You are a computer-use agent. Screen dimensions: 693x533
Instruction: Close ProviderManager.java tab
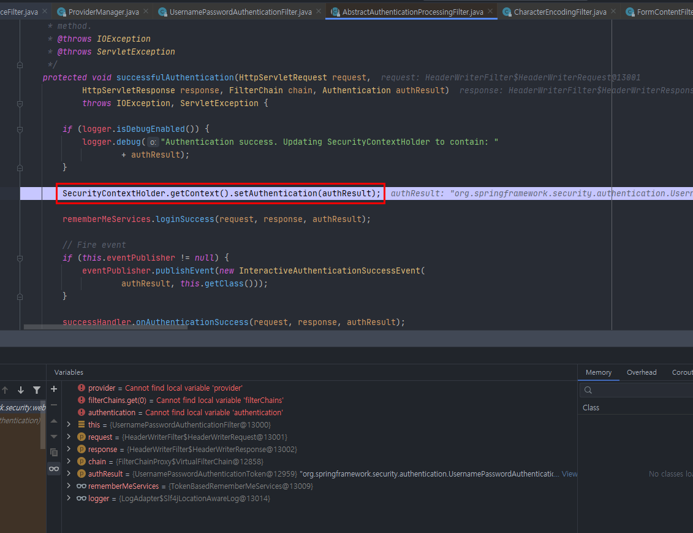[x=146, y=12]
